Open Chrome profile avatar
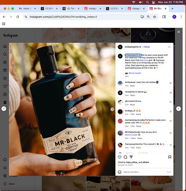The height and width of the screenshot is (191, 186). click(x=174, y=17)
